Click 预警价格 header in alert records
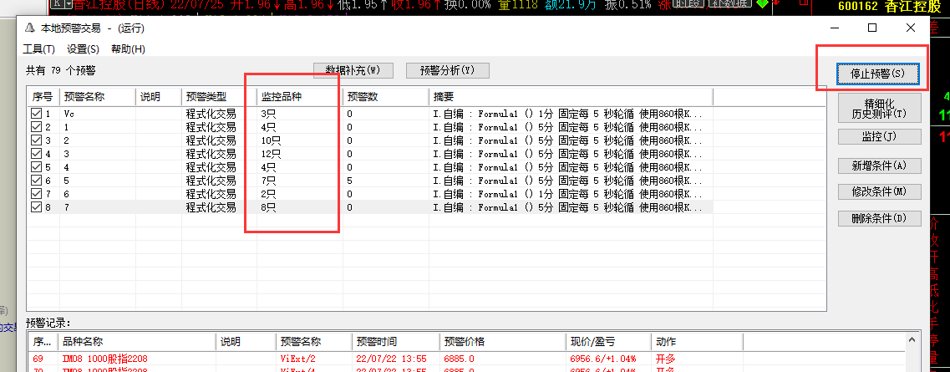This screenshot has height=372, width=950. [x=503, y=342]
